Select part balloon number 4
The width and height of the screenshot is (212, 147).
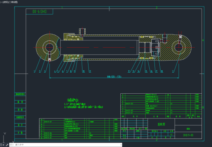(55, 71)
